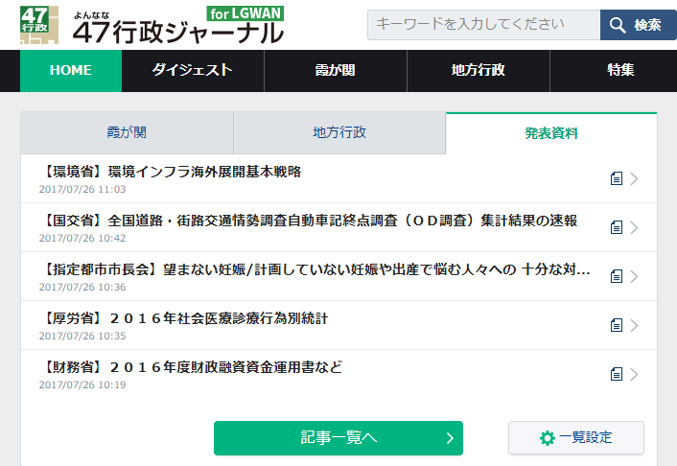The image size is (677, 466).
Task: Focus the keyword search input field
Action: (x=483, y=26)
